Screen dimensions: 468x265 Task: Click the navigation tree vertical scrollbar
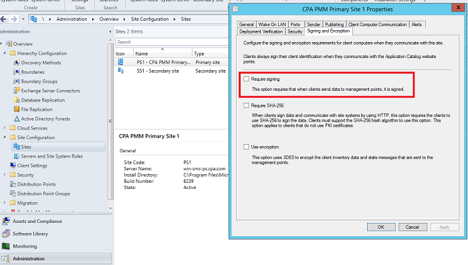110,121
